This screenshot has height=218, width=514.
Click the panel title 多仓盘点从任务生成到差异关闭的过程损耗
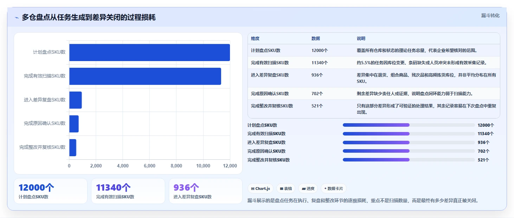point(89,18)
